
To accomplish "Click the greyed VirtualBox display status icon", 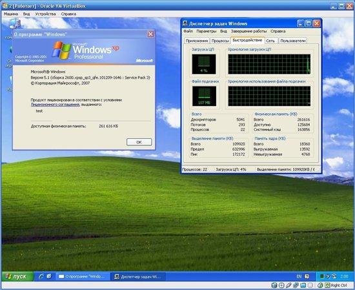I will point(310,285).
